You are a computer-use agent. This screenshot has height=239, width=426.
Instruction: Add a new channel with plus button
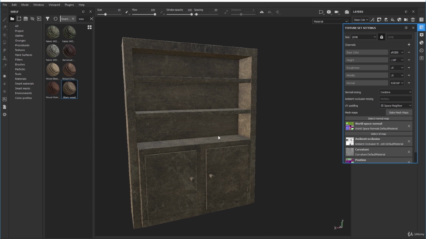[409, 44]
